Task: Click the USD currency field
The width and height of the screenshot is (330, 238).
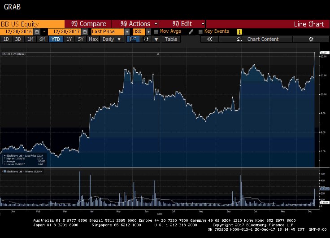Action: [x=139, y=32]
